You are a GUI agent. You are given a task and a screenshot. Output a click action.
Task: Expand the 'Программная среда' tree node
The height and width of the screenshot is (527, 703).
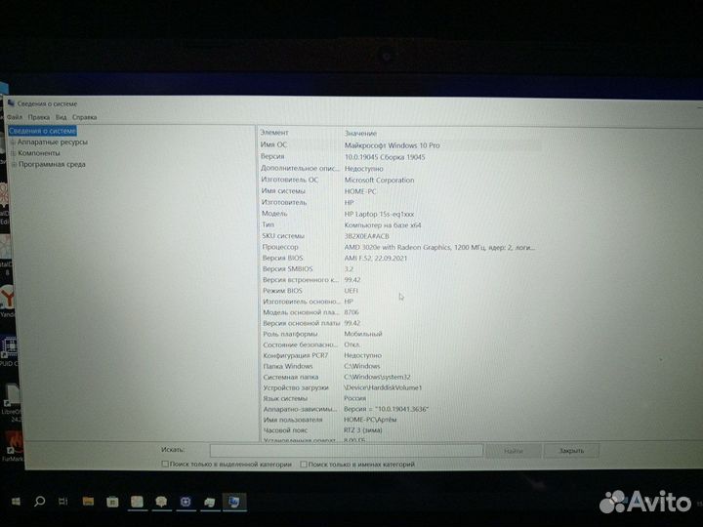click(14, 165)
